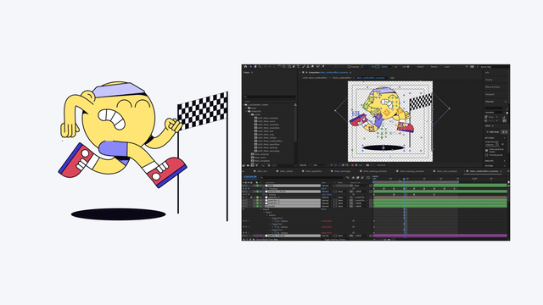Click the New Comp button

tap(491, 132)
